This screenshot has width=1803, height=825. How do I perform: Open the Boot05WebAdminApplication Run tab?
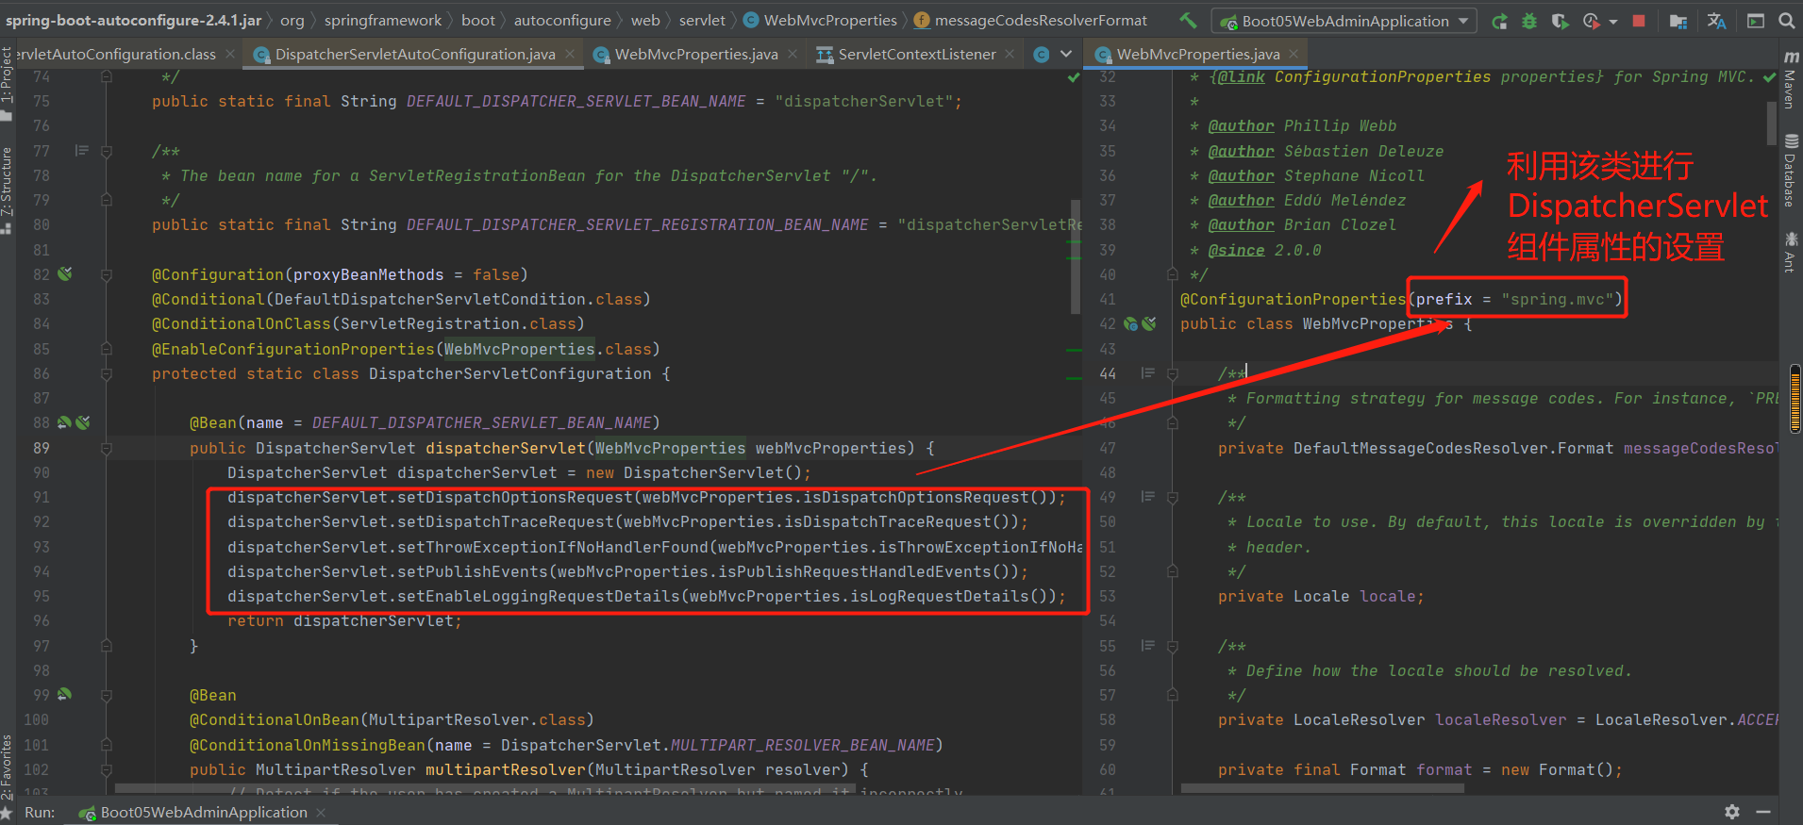tap(203, 812)
